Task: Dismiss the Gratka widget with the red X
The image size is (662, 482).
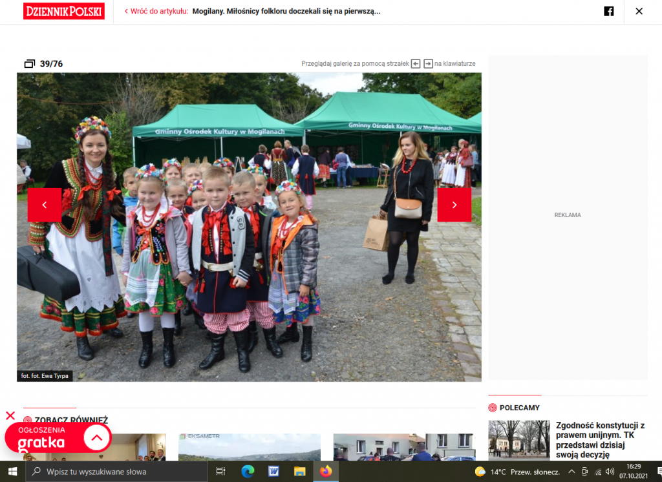Action: point(10,415)
